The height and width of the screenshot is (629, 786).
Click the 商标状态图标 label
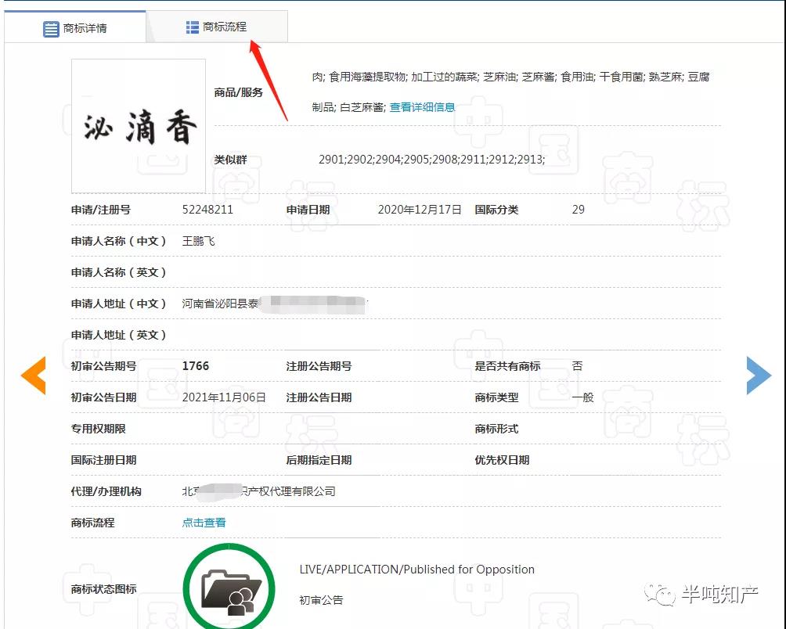click(104, 589)
